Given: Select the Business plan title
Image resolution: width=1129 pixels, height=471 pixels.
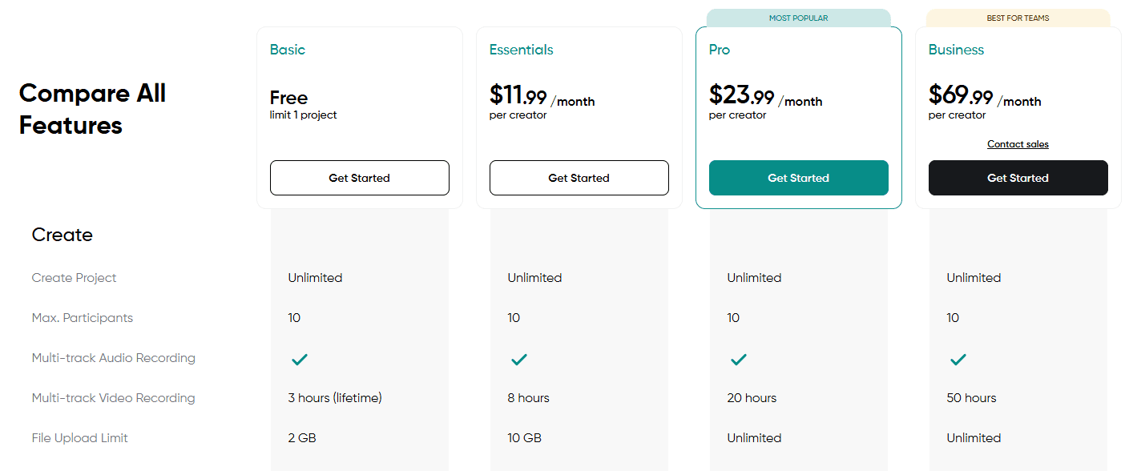Looking at the screenshot, I should click(x=956, y=50).
